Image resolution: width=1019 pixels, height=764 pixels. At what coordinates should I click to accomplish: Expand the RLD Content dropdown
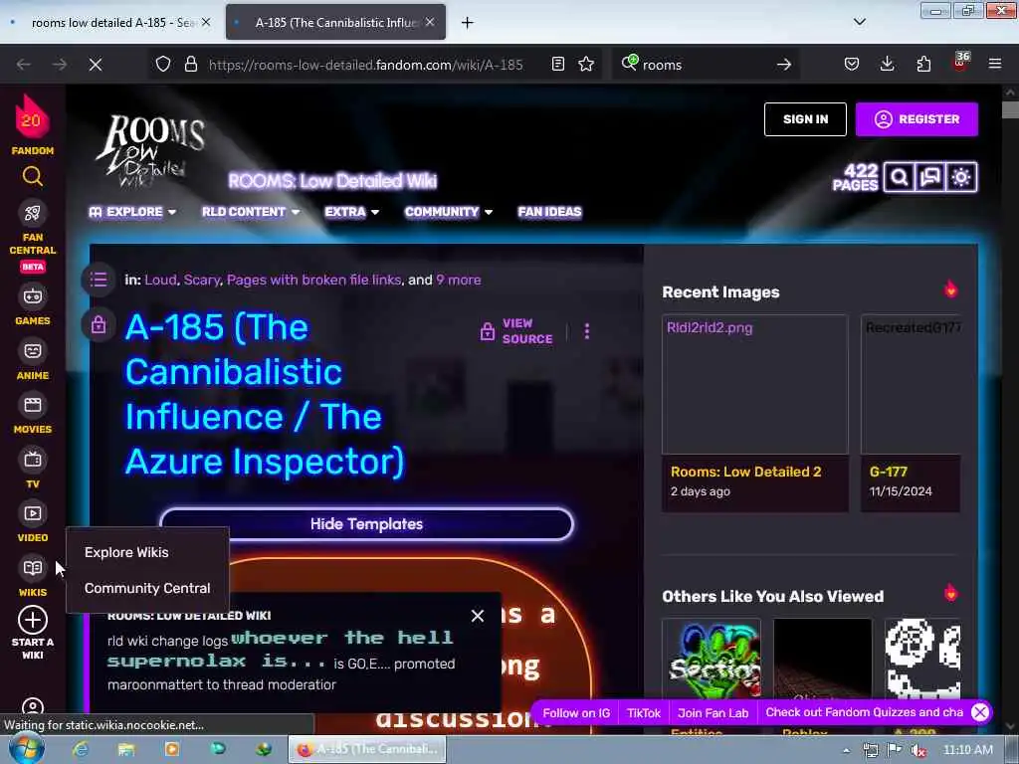[x=251, y=212]
